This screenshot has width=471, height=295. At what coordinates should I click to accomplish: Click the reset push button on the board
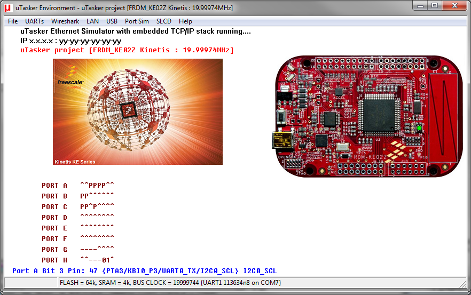tap(281, 116)
